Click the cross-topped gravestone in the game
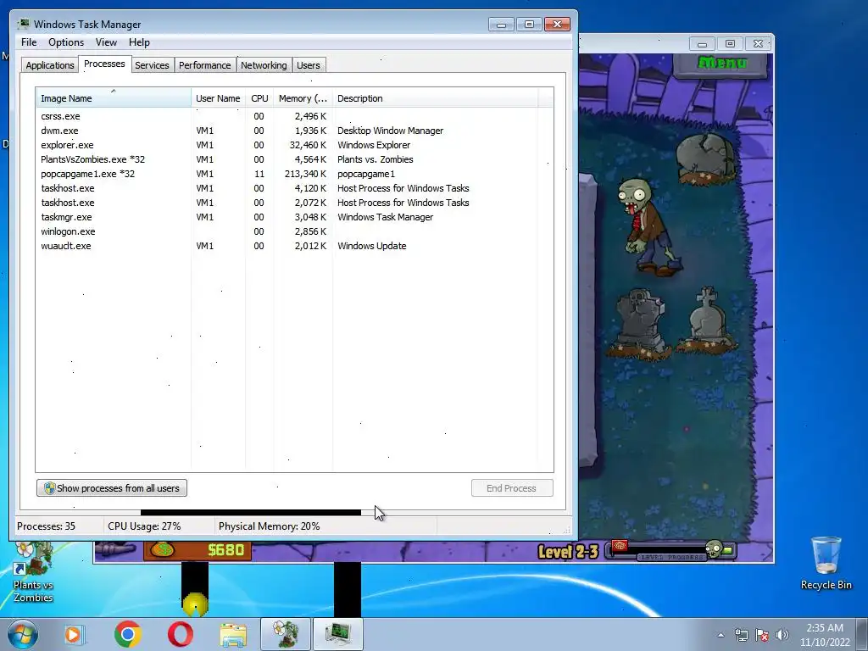Screen dimensions: 868x651 coord(707,319)
